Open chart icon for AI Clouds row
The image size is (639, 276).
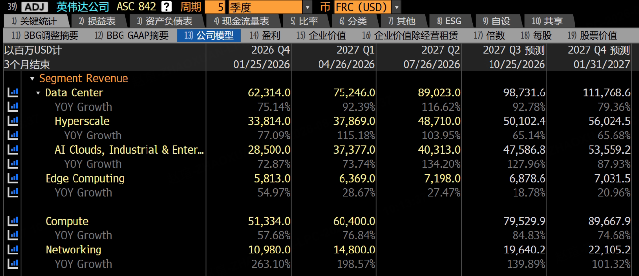click(13, 150)
